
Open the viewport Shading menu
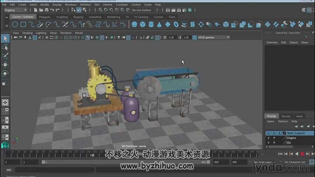[27, 33]
